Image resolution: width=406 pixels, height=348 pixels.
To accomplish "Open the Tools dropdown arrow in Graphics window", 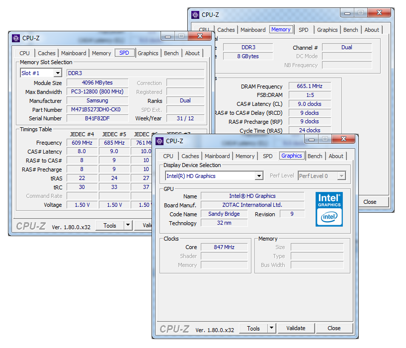I will point(271,328).
